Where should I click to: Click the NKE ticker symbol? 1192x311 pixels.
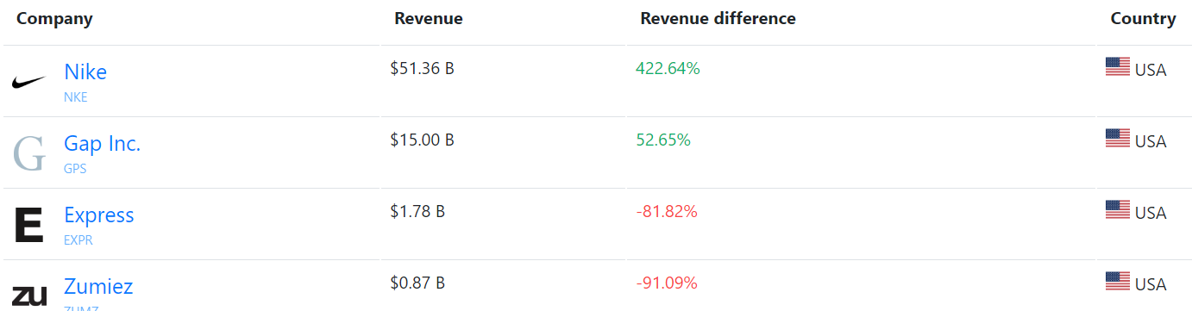pos(76,97)
